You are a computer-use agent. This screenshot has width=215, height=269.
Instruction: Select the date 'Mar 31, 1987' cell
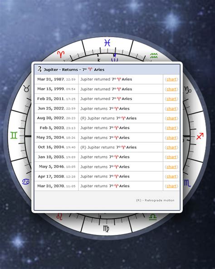point(56,79)
